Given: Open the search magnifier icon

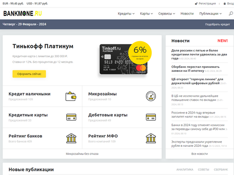Looking at the screenshot, I should pyautogui.click(x=231, y=14).
